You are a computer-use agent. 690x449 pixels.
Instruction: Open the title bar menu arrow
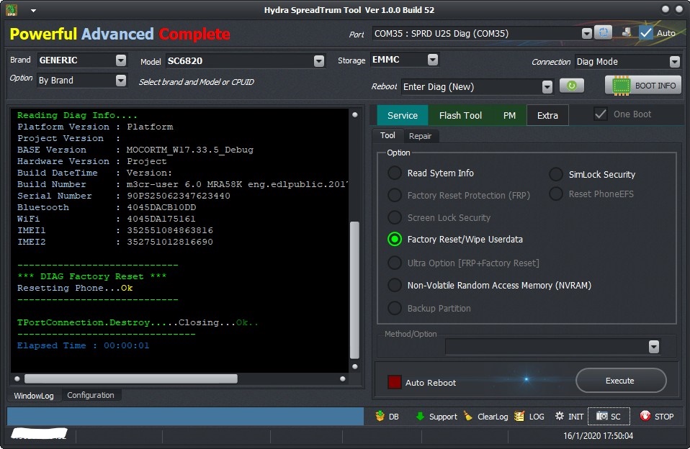33,11
